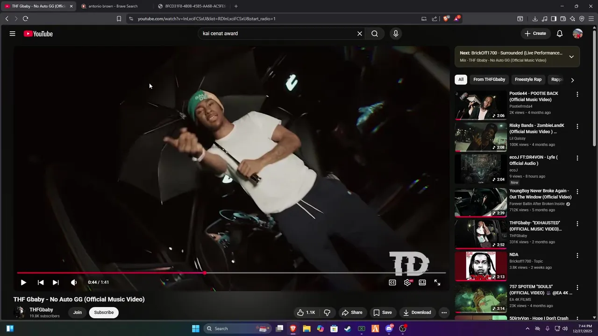Go to the YouTube home logo
Screen dimensions: 598x336
38,34
